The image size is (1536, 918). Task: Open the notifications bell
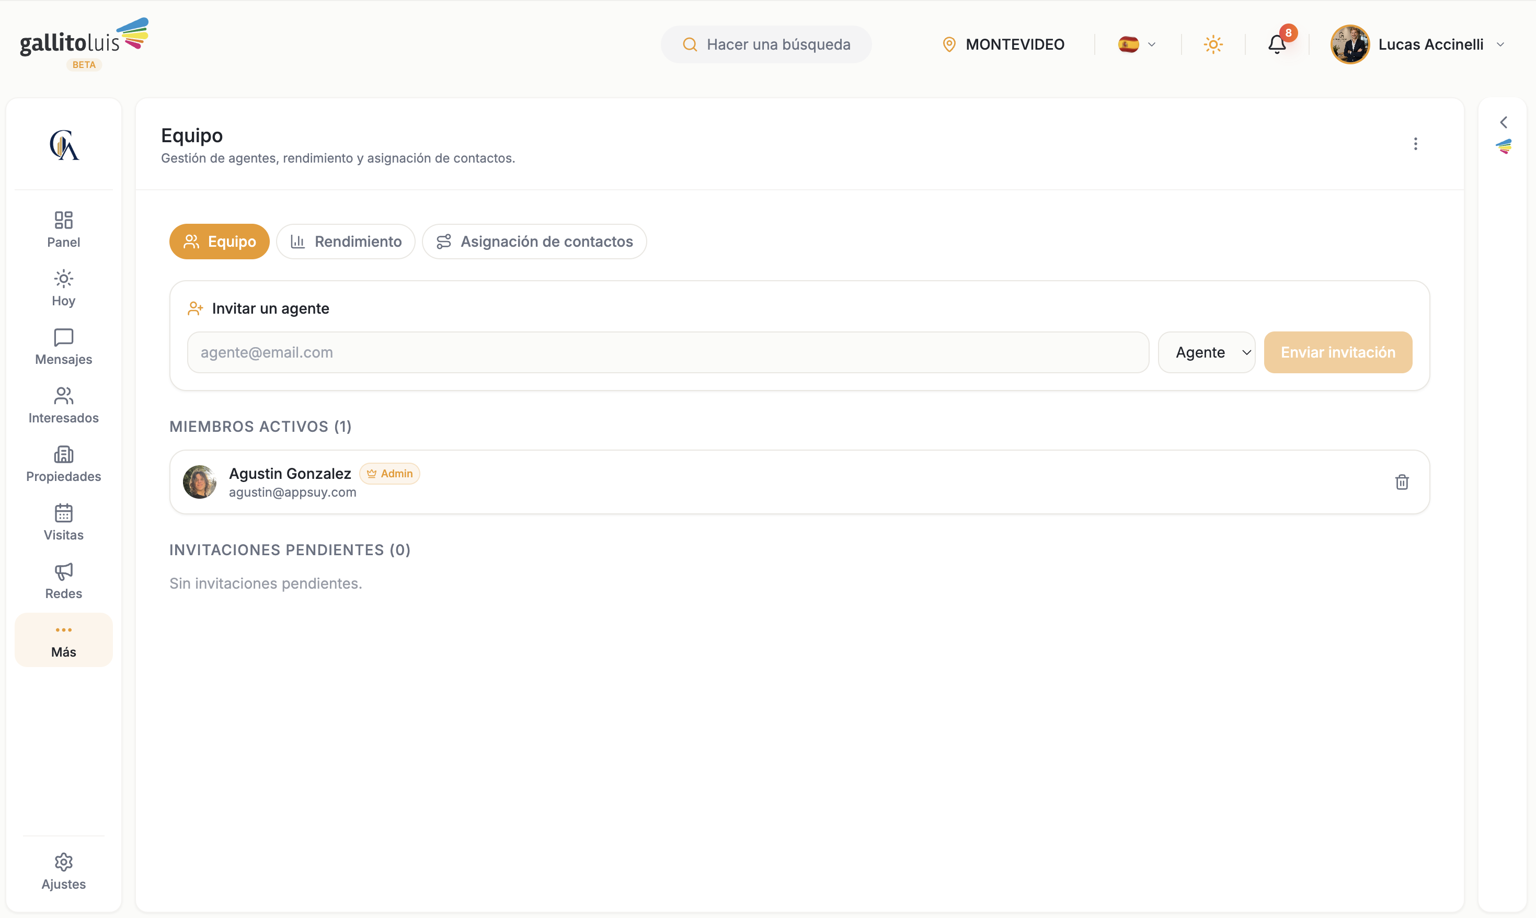coord(1277,44)
